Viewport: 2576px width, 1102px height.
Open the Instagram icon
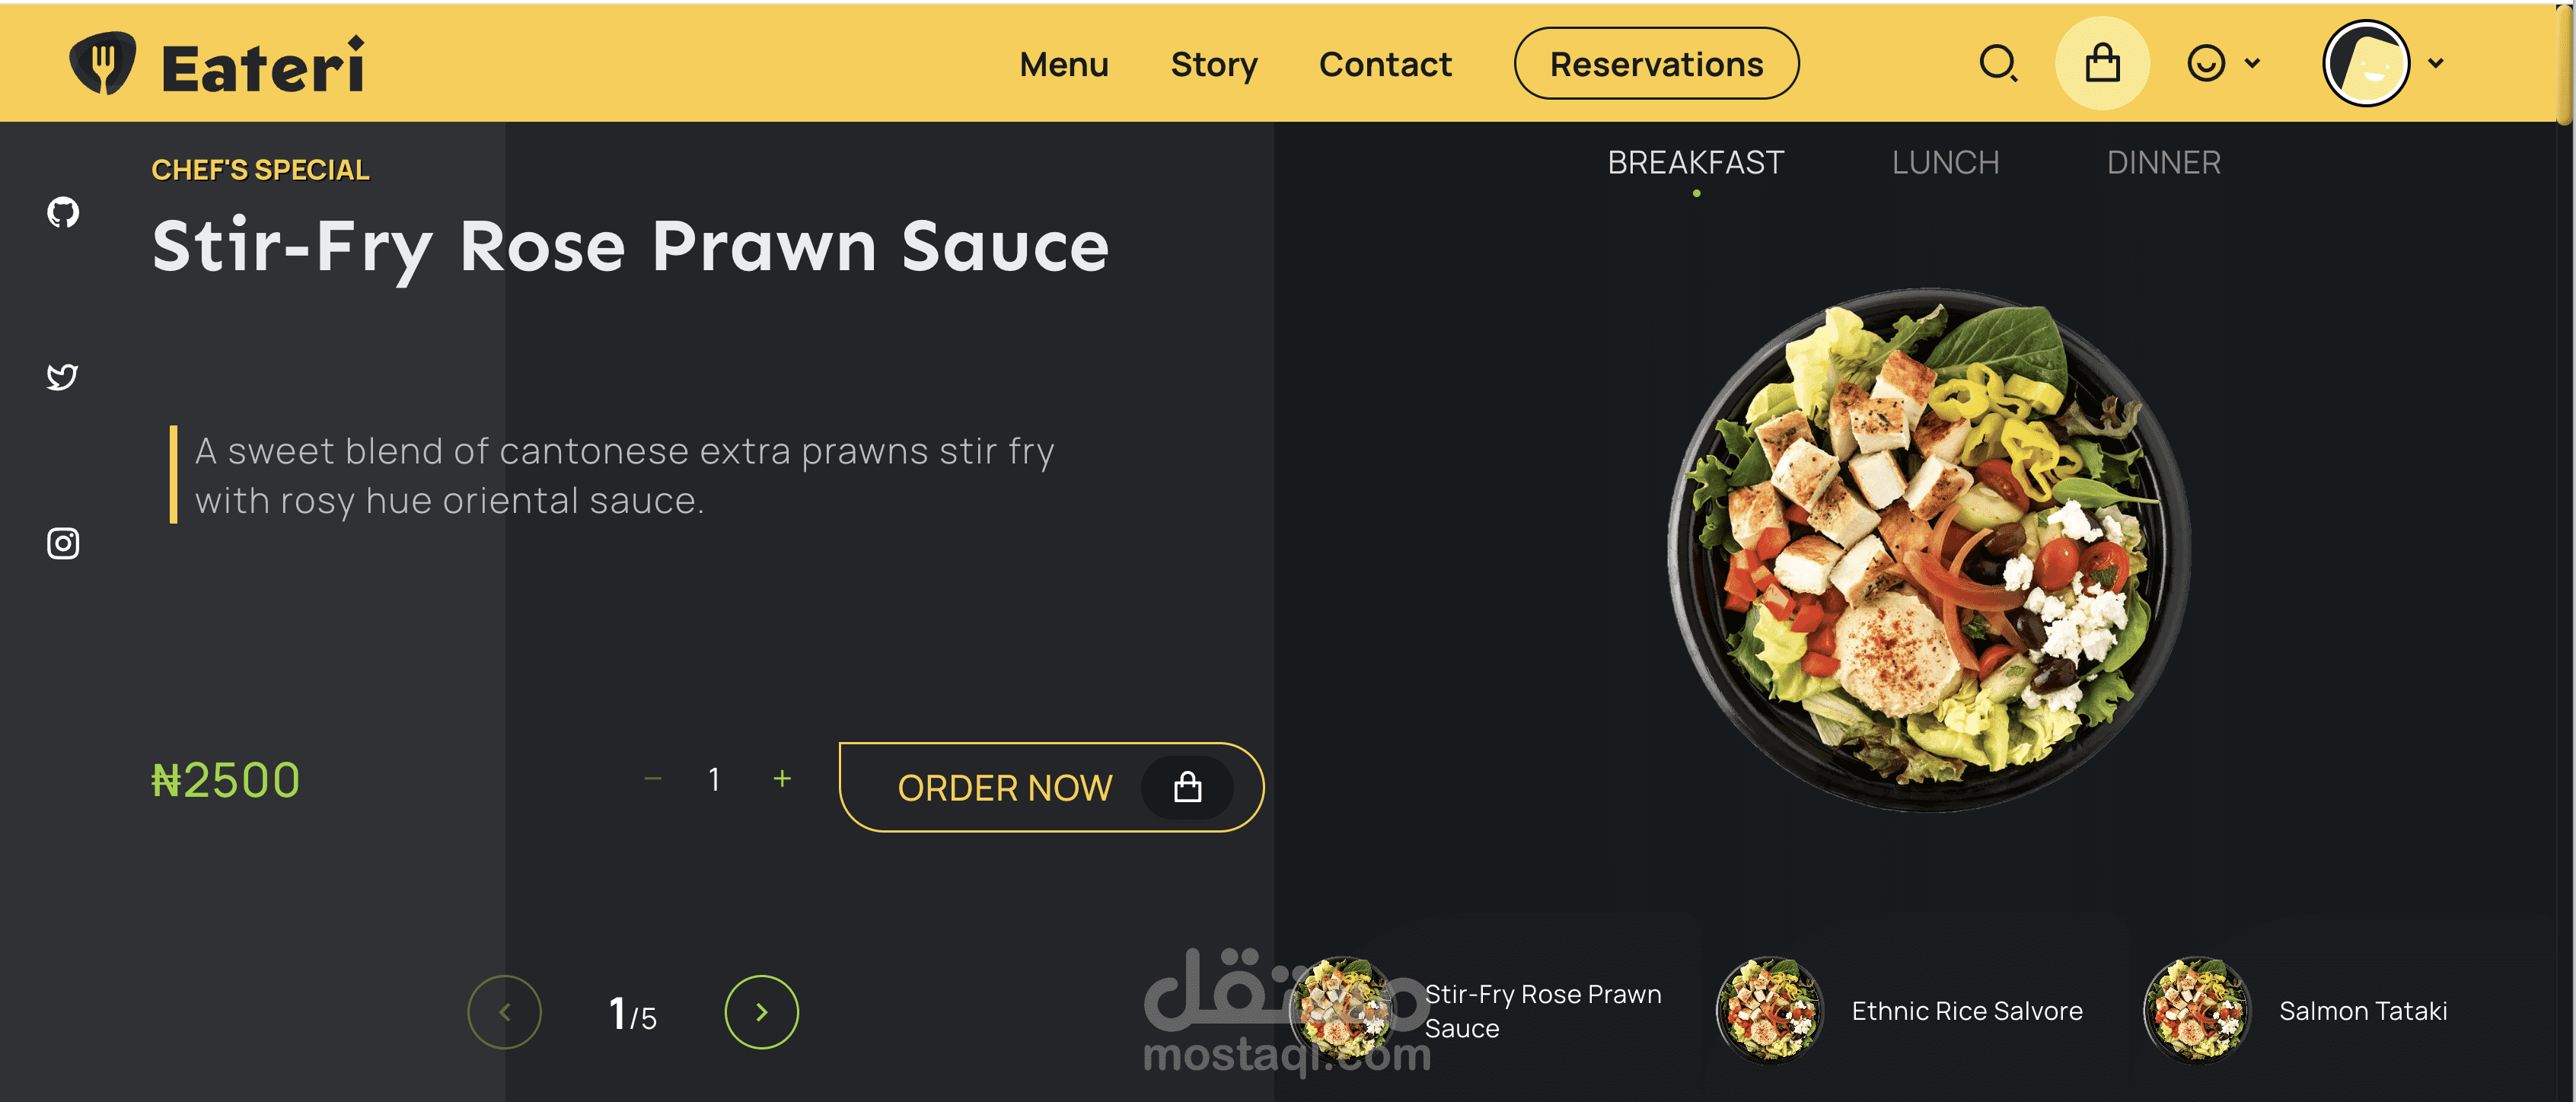(x=63, y=543)
